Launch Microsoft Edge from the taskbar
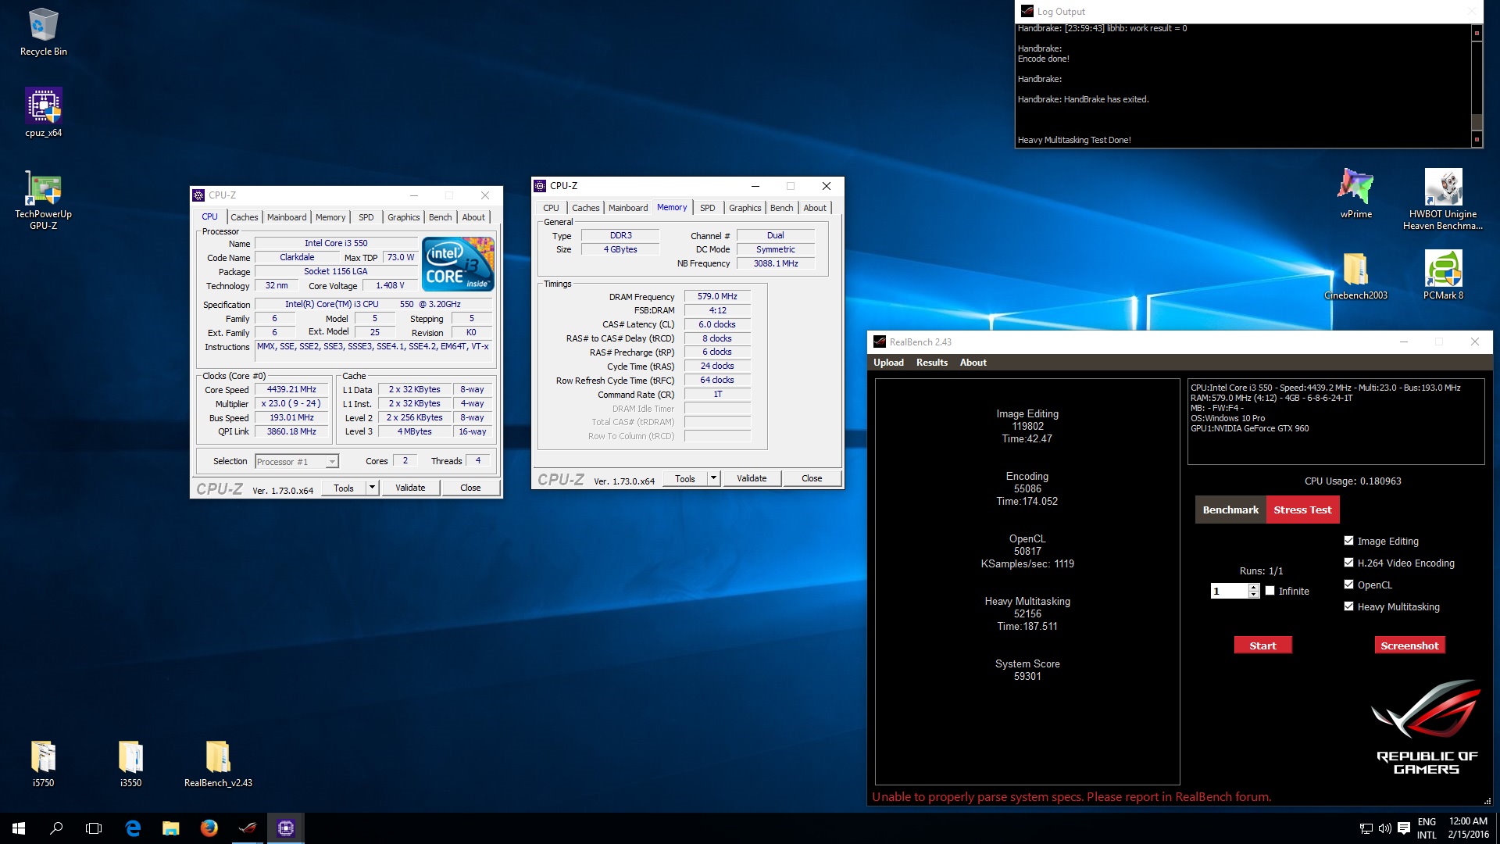The height and width of the screenshot is (844, 1500). pyautogui.click(x=133, y=828)
